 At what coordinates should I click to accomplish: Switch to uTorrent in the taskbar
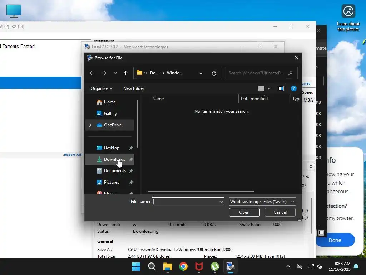pyautogui.click(x=215, y=266)
